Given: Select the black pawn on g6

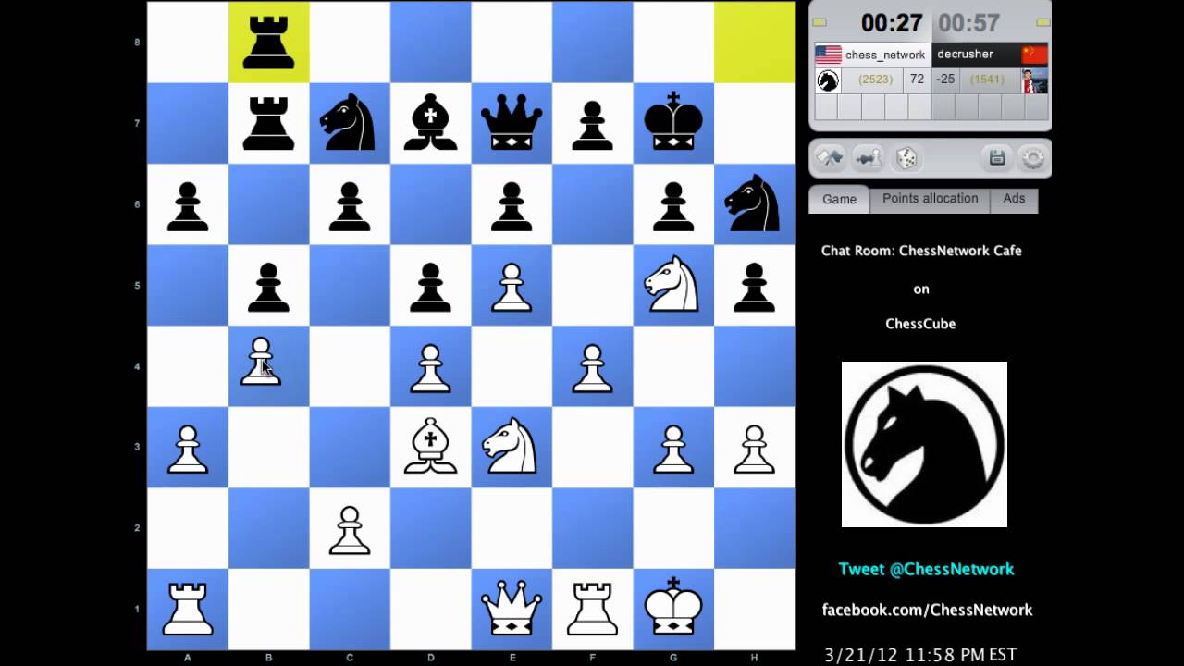Looking at the screenshot, I should point(673,207).
